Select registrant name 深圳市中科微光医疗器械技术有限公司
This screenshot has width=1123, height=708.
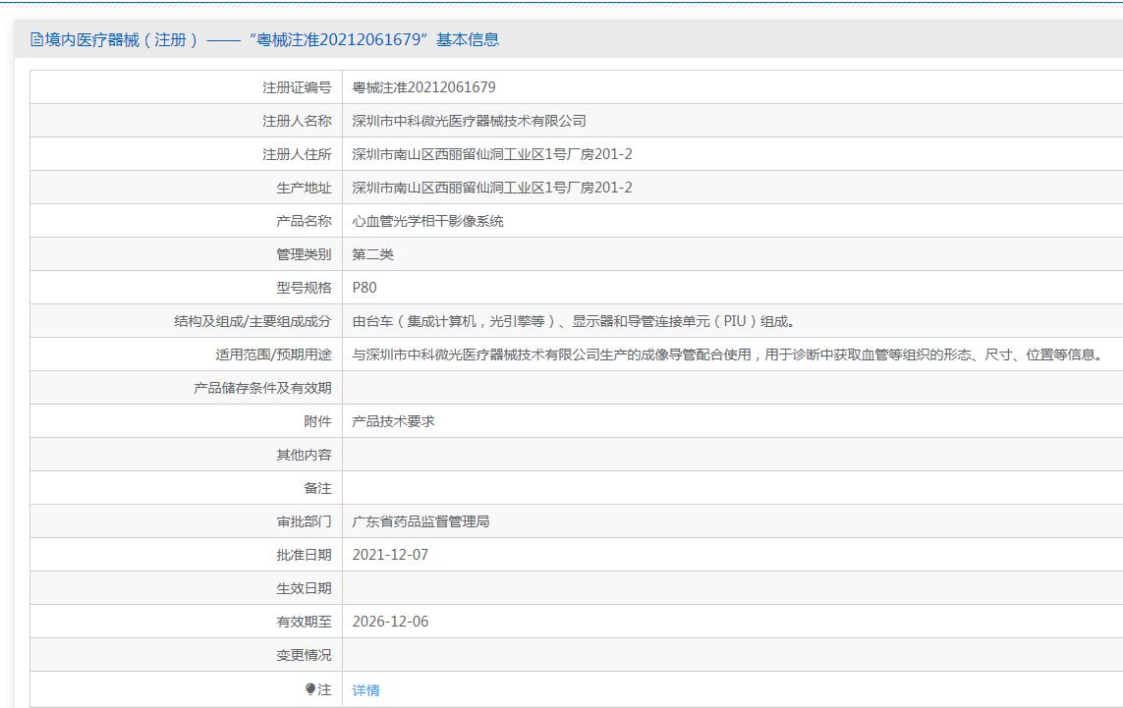pyautogui.click(x=469, y=121)
